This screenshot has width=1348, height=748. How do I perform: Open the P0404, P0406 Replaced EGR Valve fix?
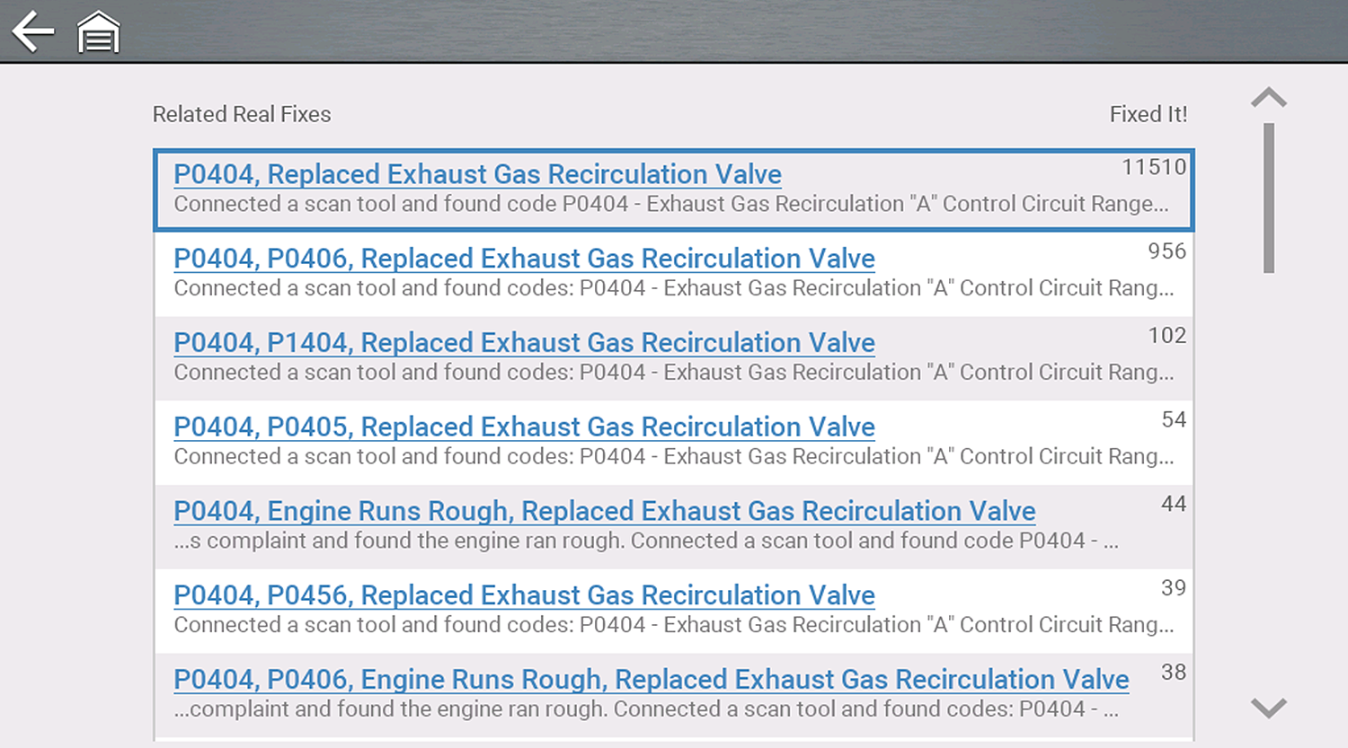click(x=524, y=259)
